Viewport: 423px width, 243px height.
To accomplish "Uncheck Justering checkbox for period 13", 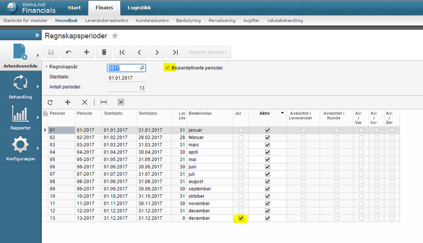I will 241,218.
